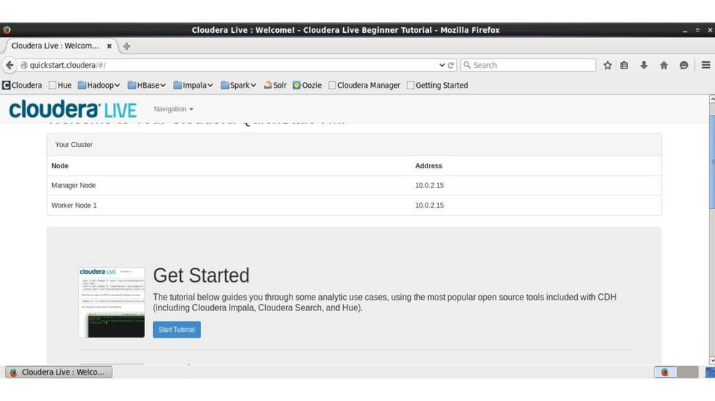The image size is (715, 401).
Task: Click the Worker Node 1 cell
Action: point(74,205)
